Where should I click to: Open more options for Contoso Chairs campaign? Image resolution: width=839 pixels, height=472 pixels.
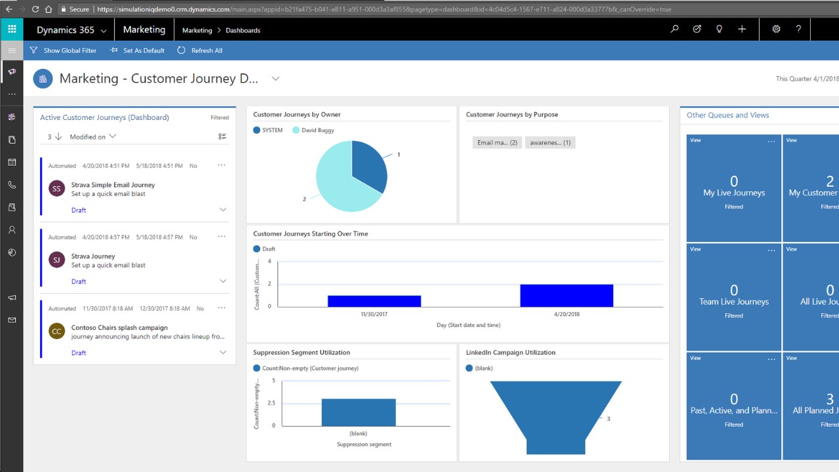tap(222, 308)
